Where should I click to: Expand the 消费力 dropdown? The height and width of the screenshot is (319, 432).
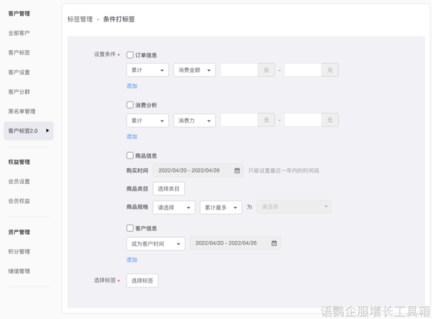194,120
